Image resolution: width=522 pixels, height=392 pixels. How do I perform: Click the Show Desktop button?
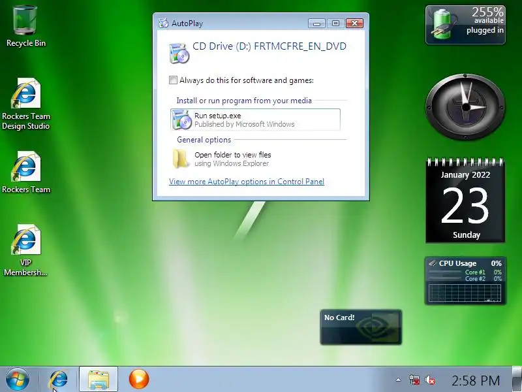[517, 380]
